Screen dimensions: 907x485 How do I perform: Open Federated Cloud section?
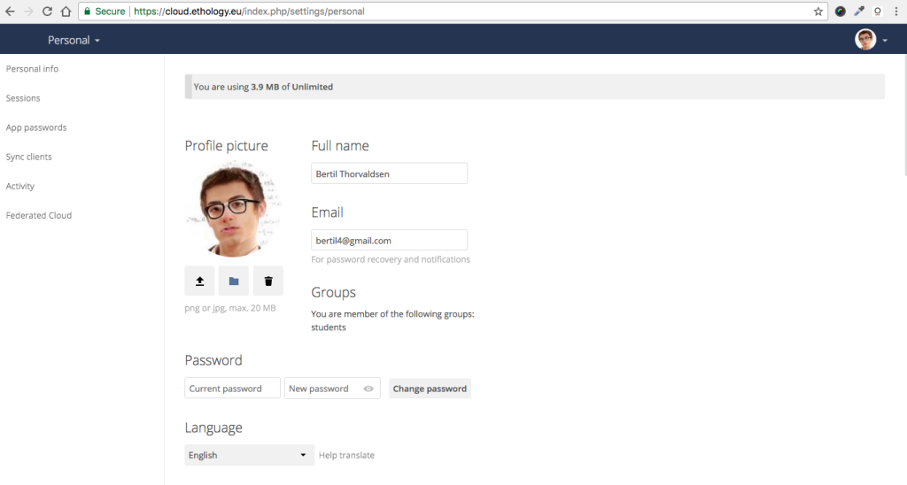click(39, 215)
